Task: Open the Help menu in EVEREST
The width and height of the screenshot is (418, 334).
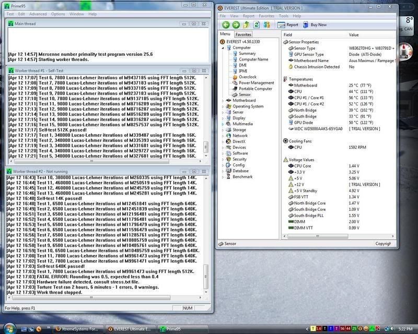Action: [297, 16]
